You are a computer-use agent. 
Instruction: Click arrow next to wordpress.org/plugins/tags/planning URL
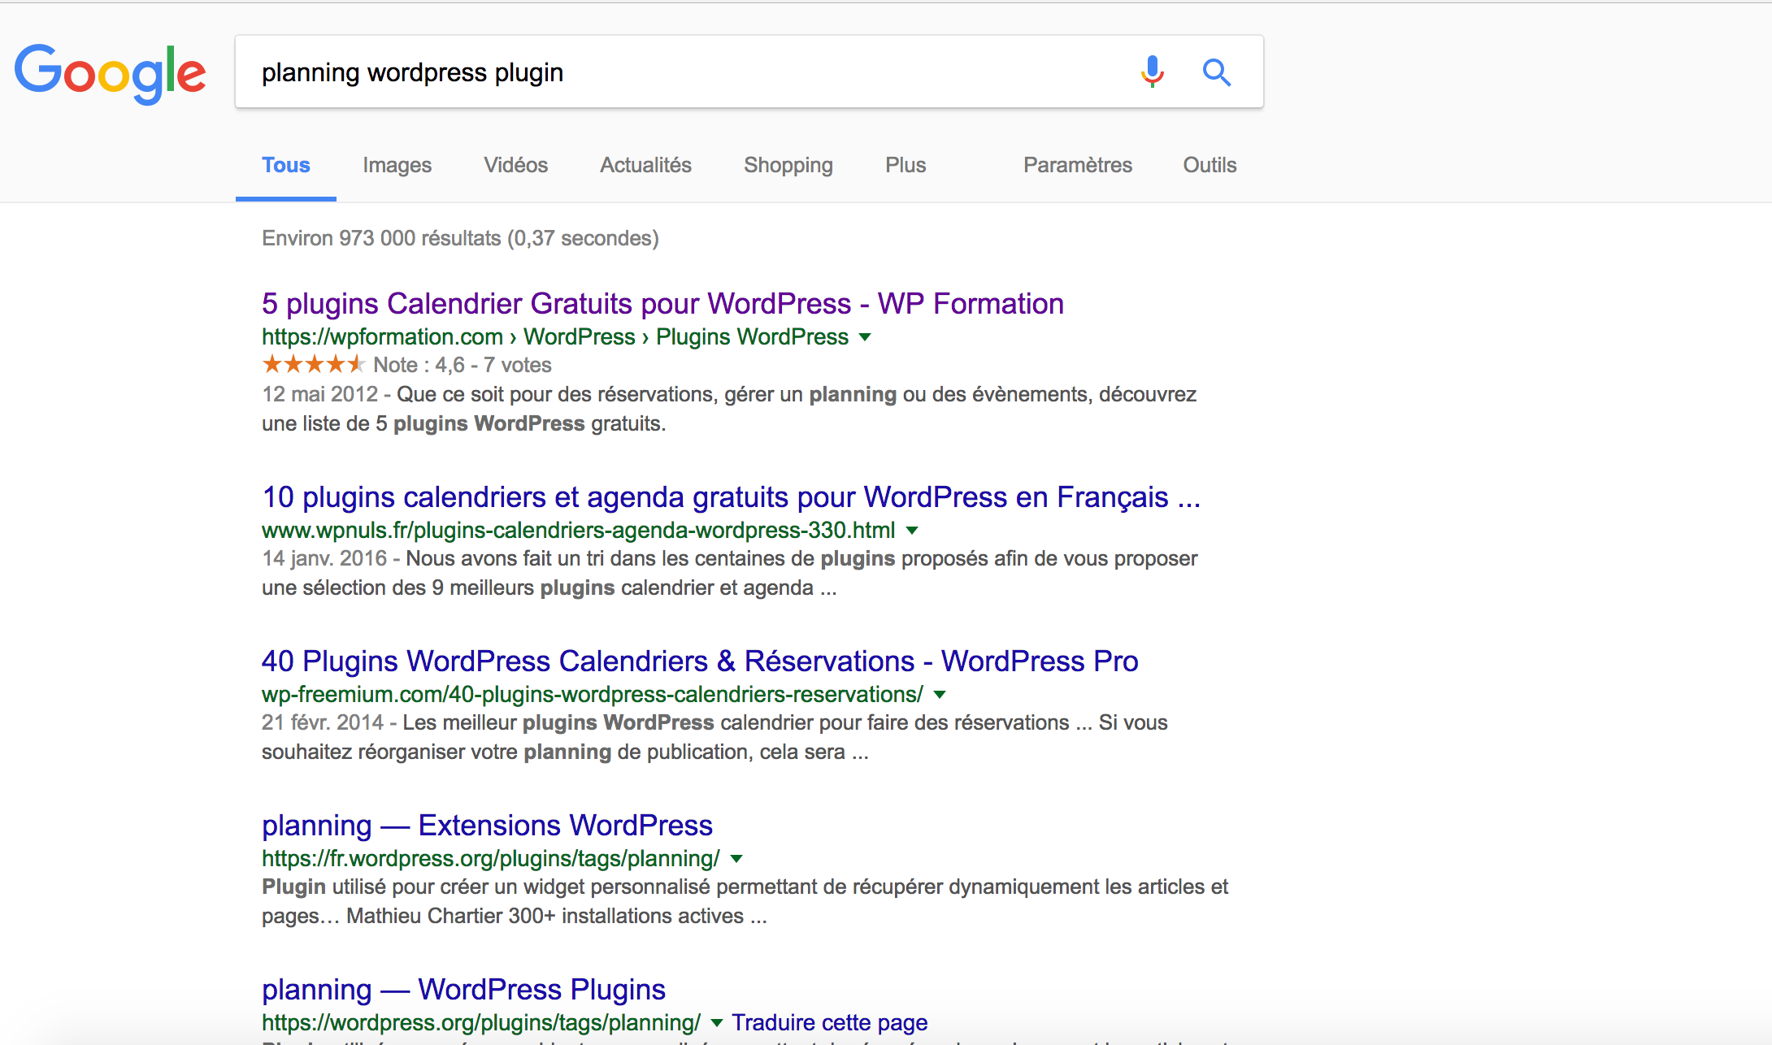coord(716,1023)
